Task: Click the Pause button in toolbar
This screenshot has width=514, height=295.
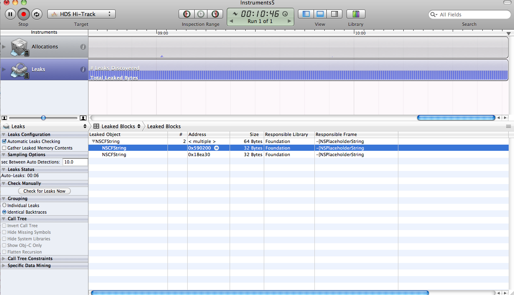Action: (x=10, y=14)
